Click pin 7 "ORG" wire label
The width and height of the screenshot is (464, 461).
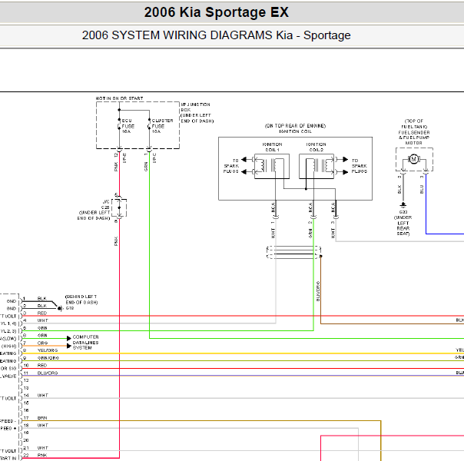[42, 343]
